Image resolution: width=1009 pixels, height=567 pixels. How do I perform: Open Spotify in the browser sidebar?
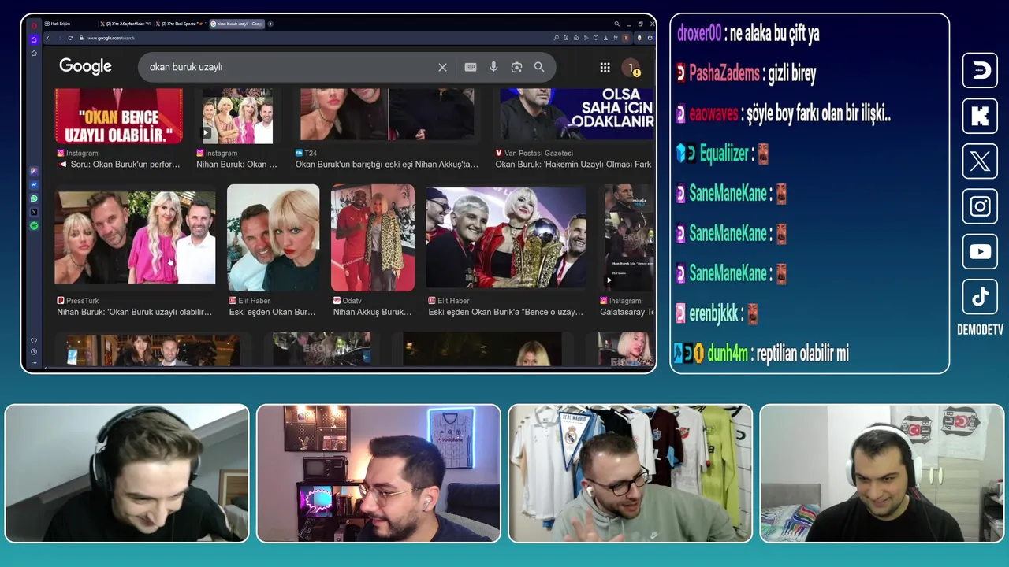[x=34, y=226]
